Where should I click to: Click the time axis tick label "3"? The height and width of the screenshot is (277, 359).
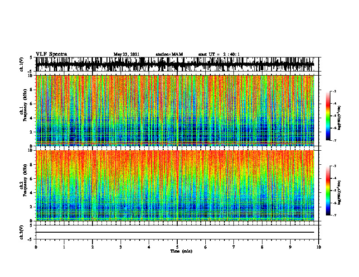pos(121,247)
